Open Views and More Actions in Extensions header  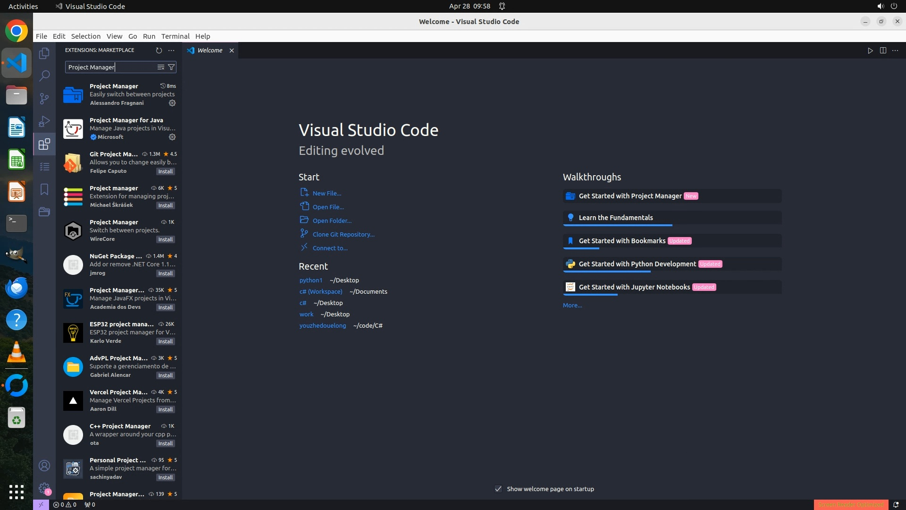pyautogui.click(x=171, y=50)
